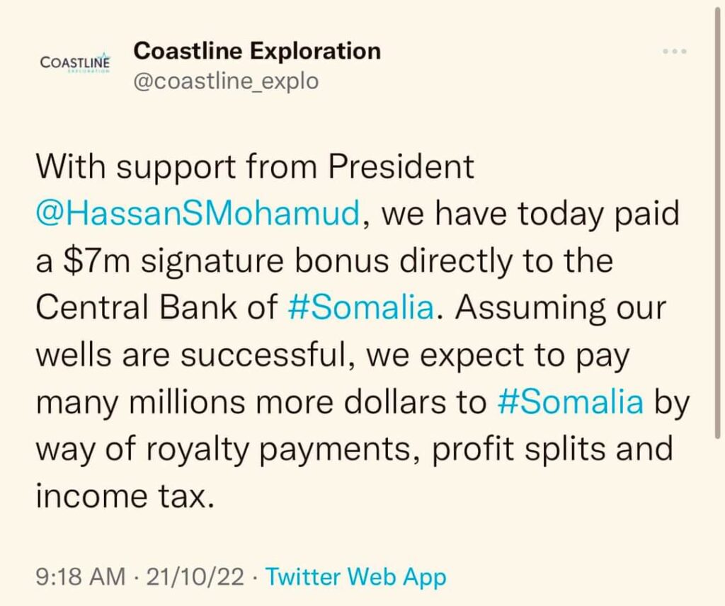
Task: Open the @HassanSMohamud mention
Action: [198, 214]
